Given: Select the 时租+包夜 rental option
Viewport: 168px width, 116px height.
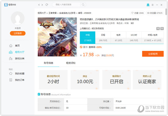Looking at the screenshot, I should pyautogui.click(x=152, y=37).
